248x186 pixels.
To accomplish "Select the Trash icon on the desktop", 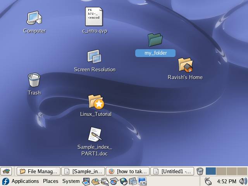I will [x=34, y=80].
